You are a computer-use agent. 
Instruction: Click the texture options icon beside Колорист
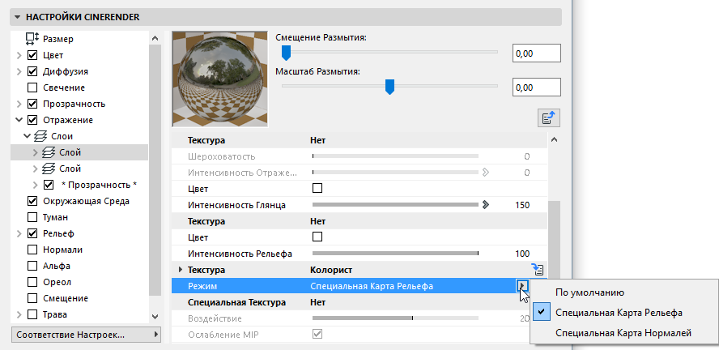pos(536,270)
